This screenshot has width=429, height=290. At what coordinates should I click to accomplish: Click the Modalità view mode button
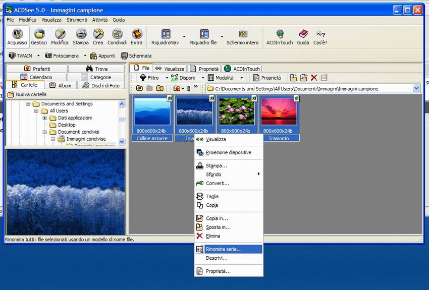pyautogui.click(x=221, y=78)
